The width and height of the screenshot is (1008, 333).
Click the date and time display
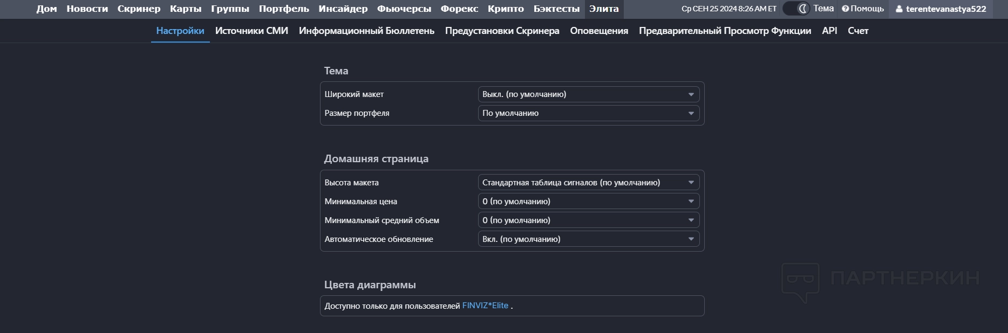728,9
